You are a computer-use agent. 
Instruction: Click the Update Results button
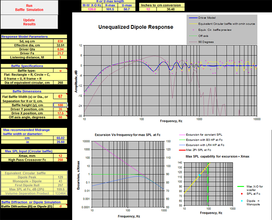click(x=29, y=22)
